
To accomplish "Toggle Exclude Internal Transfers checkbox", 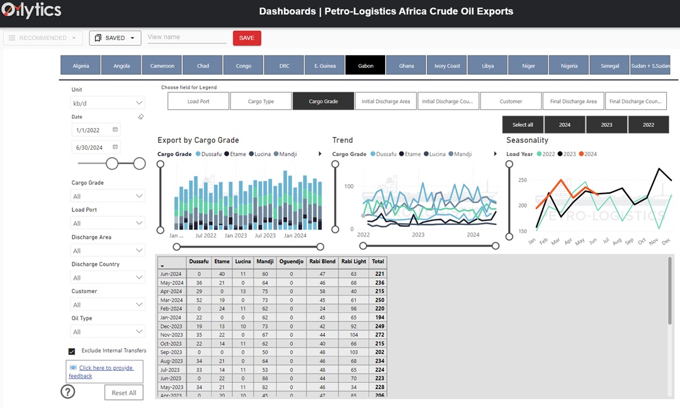I will click(x=72, y=351).
